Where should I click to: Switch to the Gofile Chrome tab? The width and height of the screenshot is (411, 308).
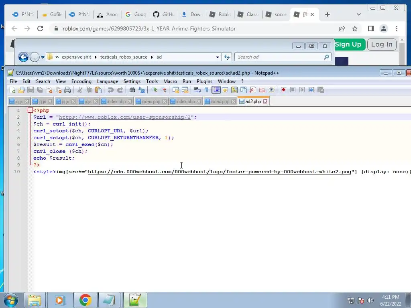point(52,14)
